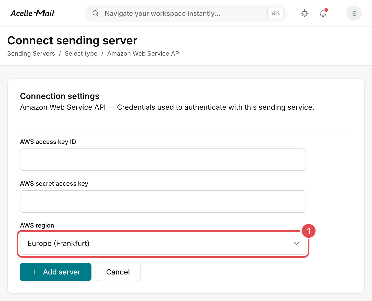Cancel connecting the sending server
Viewport: 372px width, 301px height.
118,272
